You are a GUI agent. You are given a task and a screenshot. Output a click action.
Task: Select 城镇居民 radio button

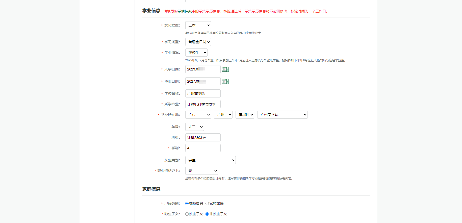click(x=187, y=204)
